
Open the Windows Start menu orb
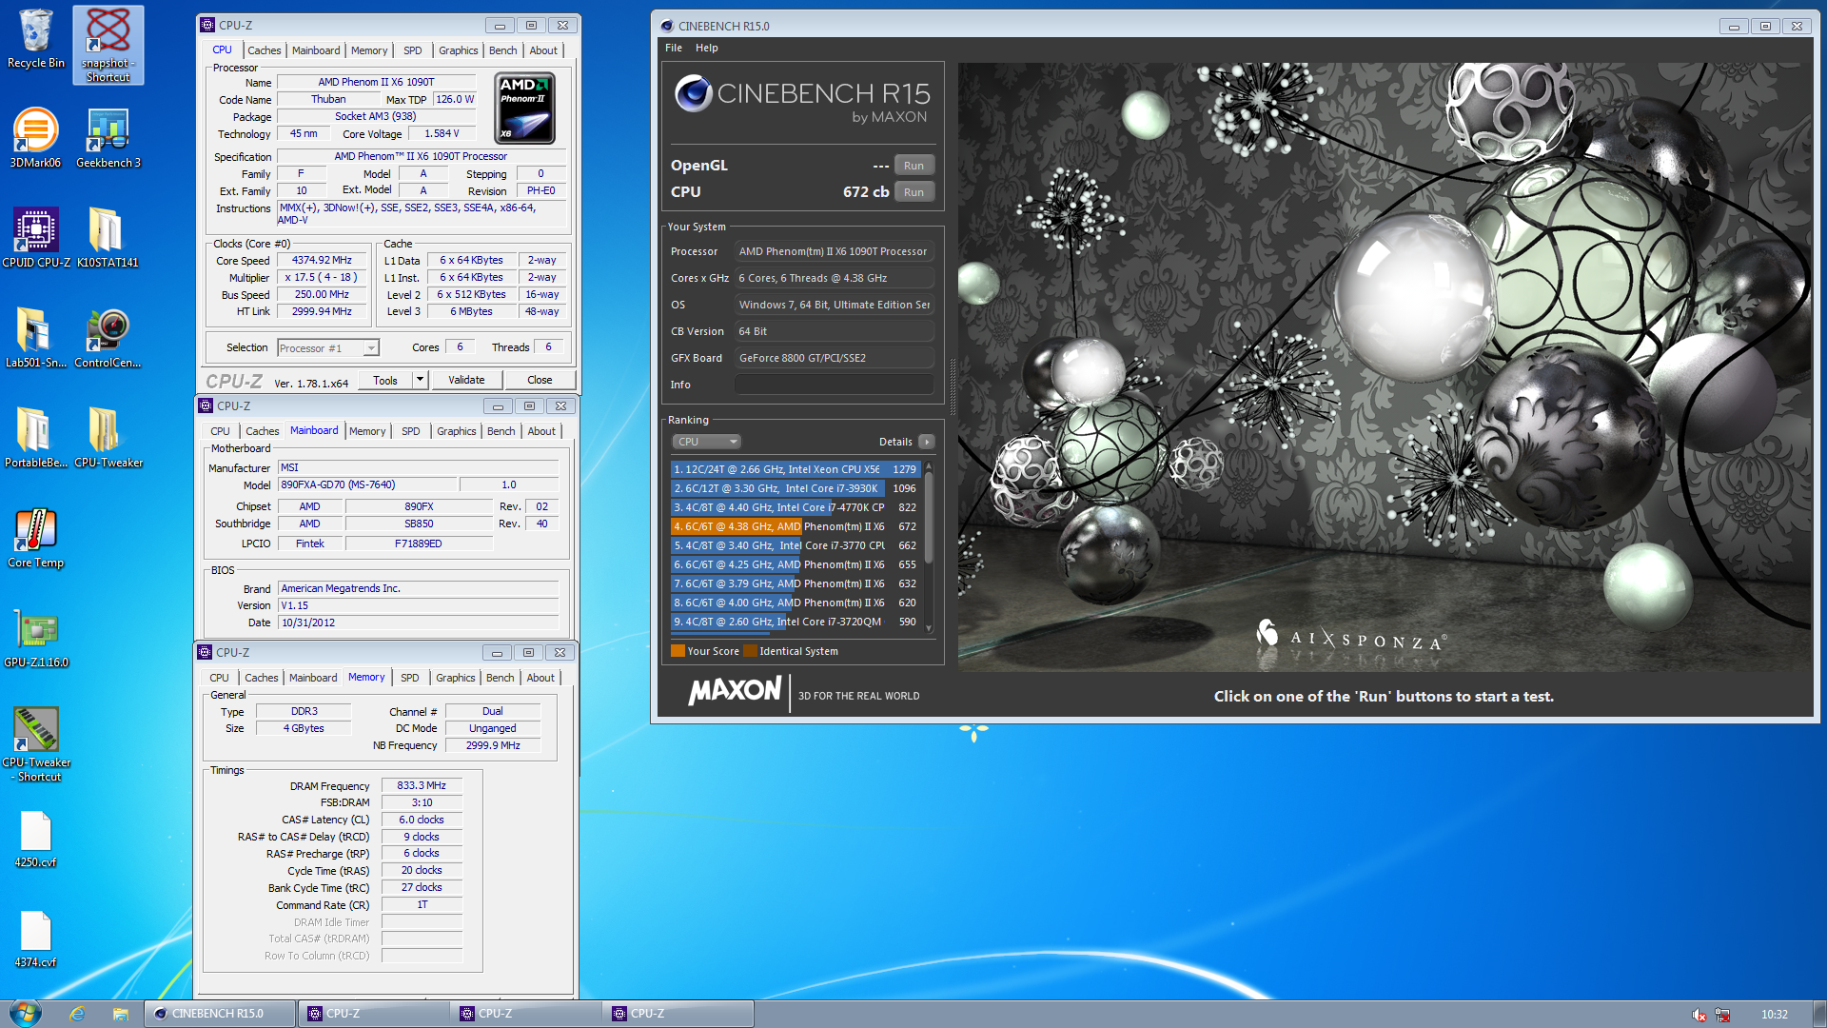[26, 1013]
